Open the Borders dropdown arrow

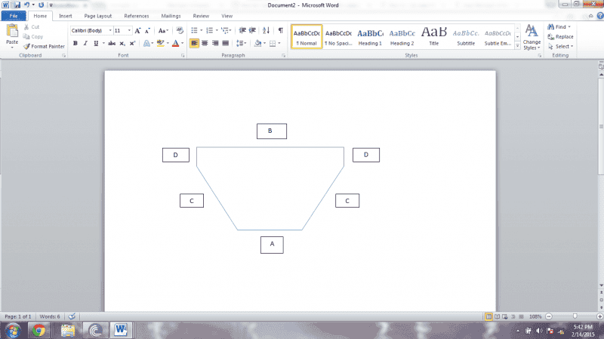(279, 43)
